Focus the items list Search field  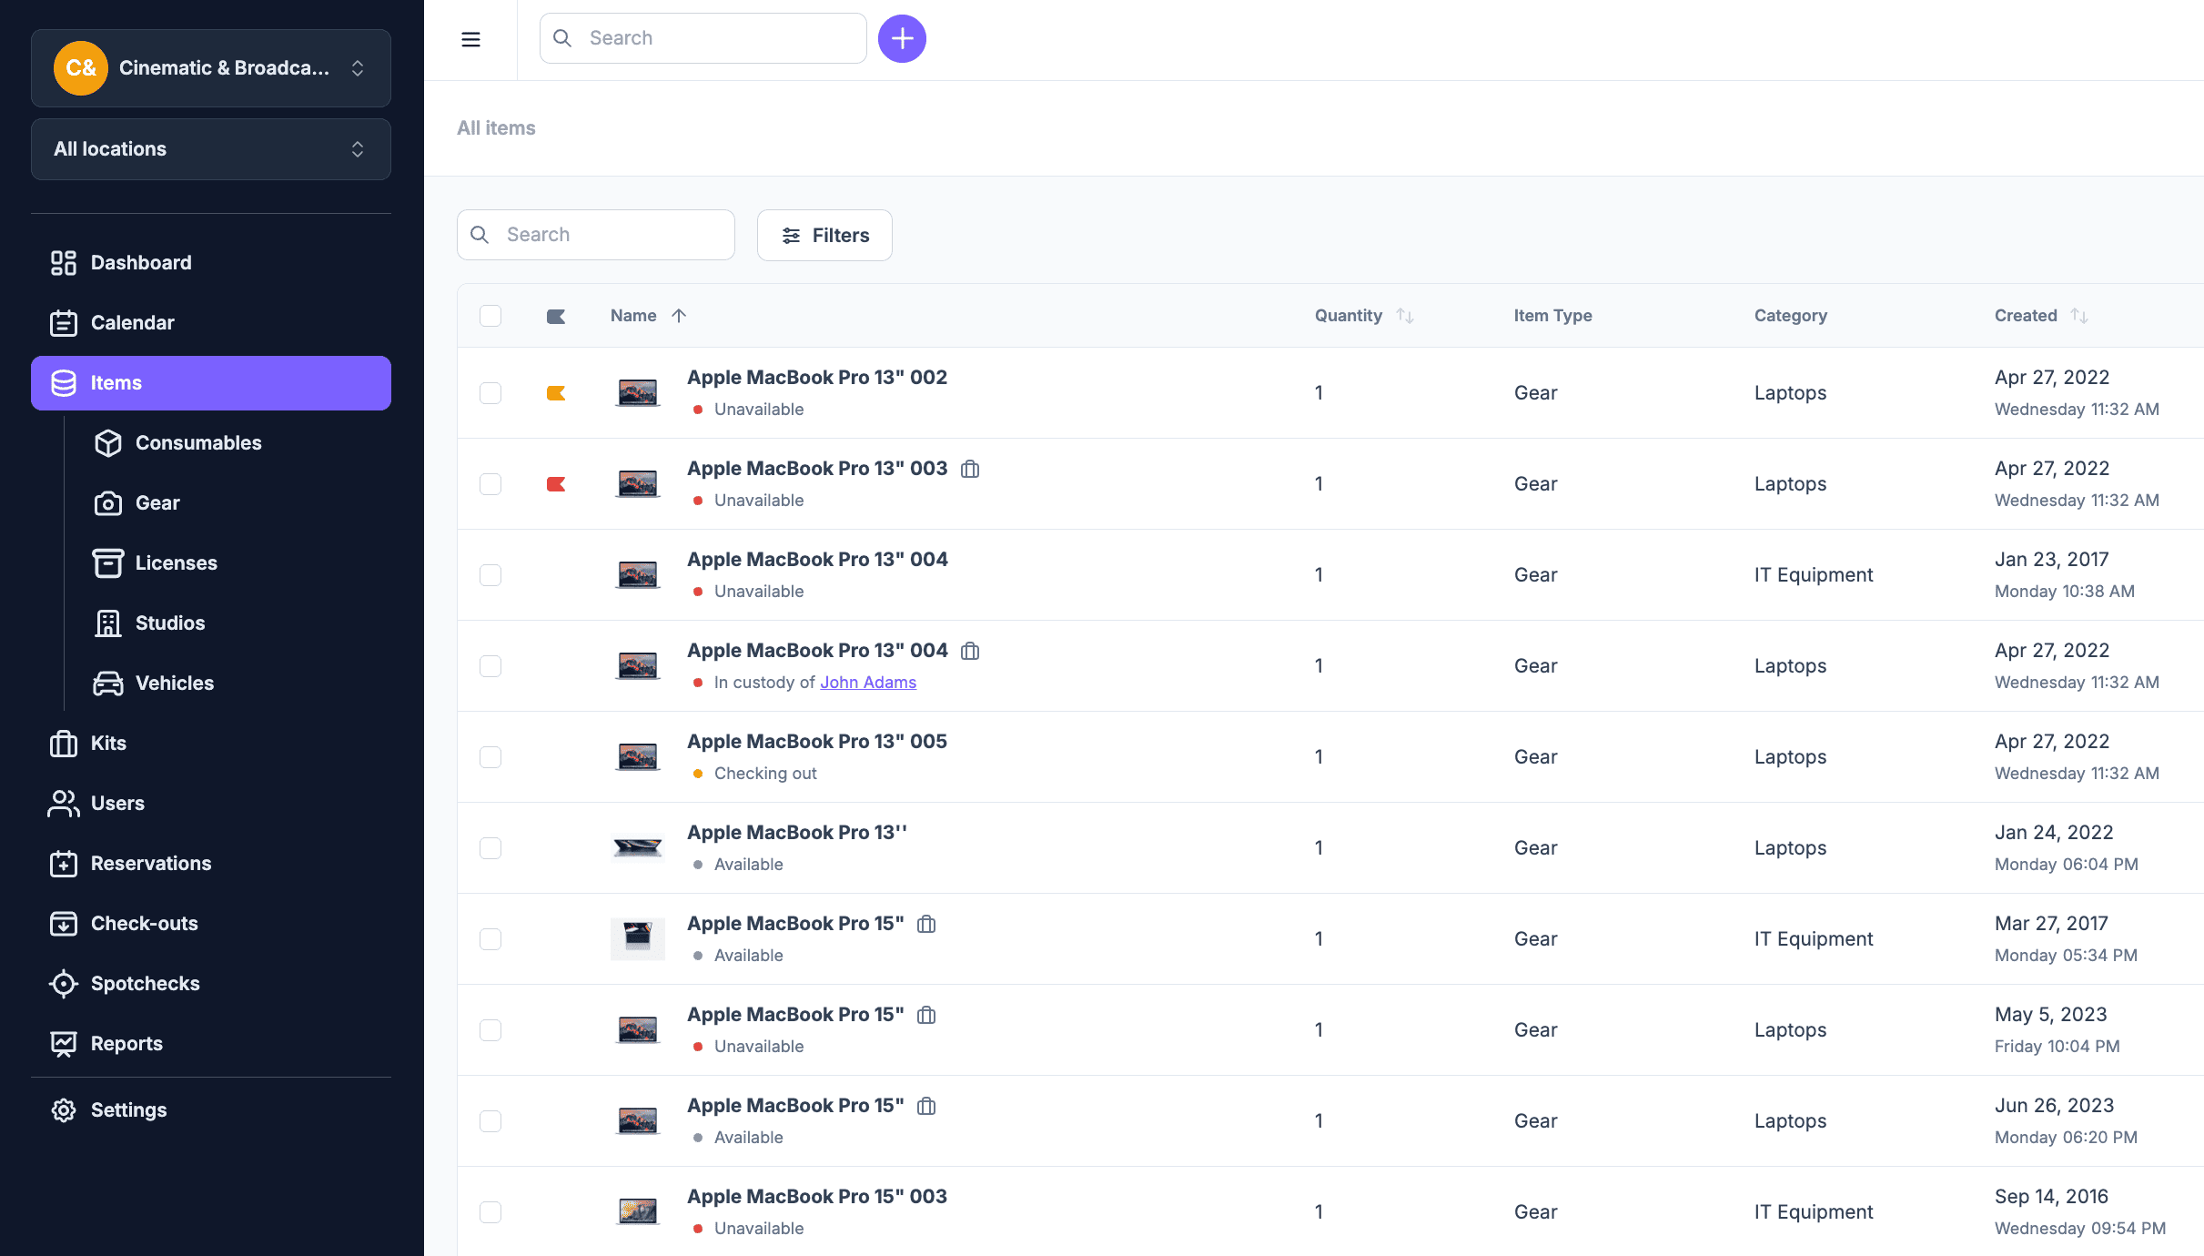coord(596,235)
